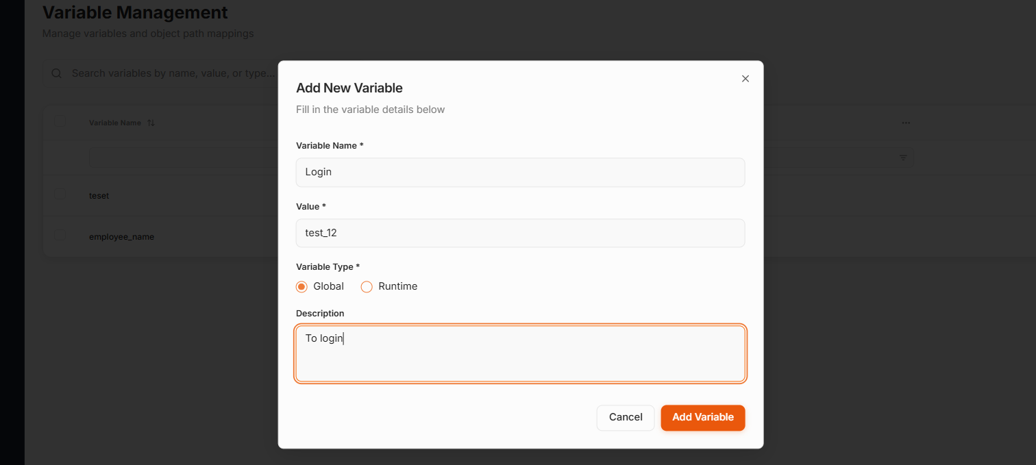The height and width of the screenshot is (465, 1036).
Task: Focus the Search variables box
Action: 171,73
